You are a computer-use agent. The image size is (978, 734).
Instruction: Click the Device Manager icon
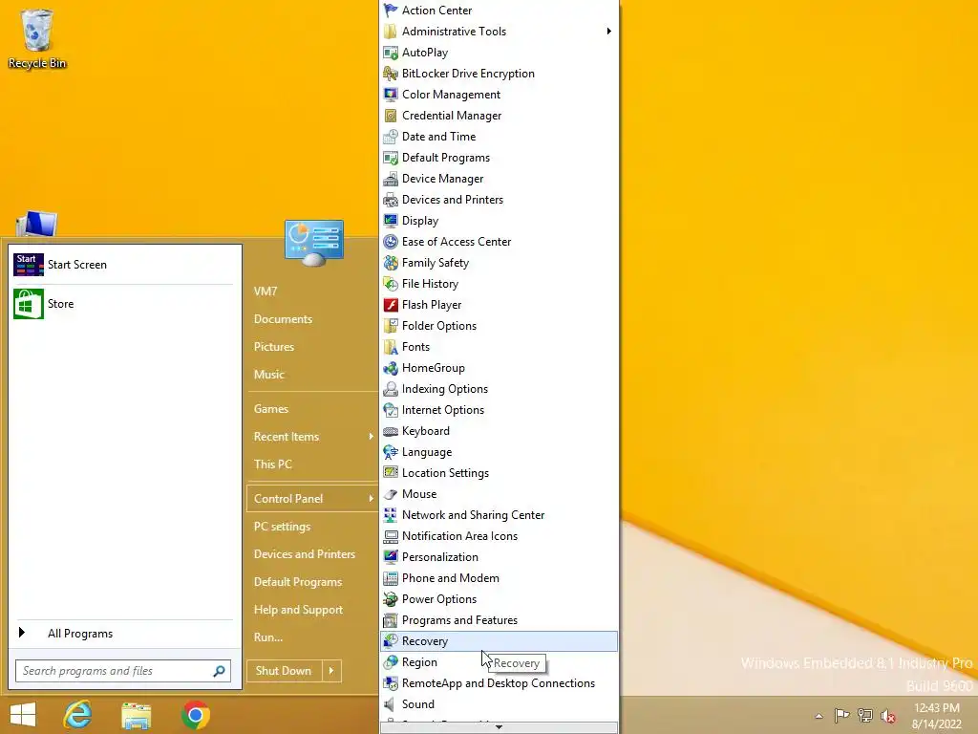(x=391, y=179)
